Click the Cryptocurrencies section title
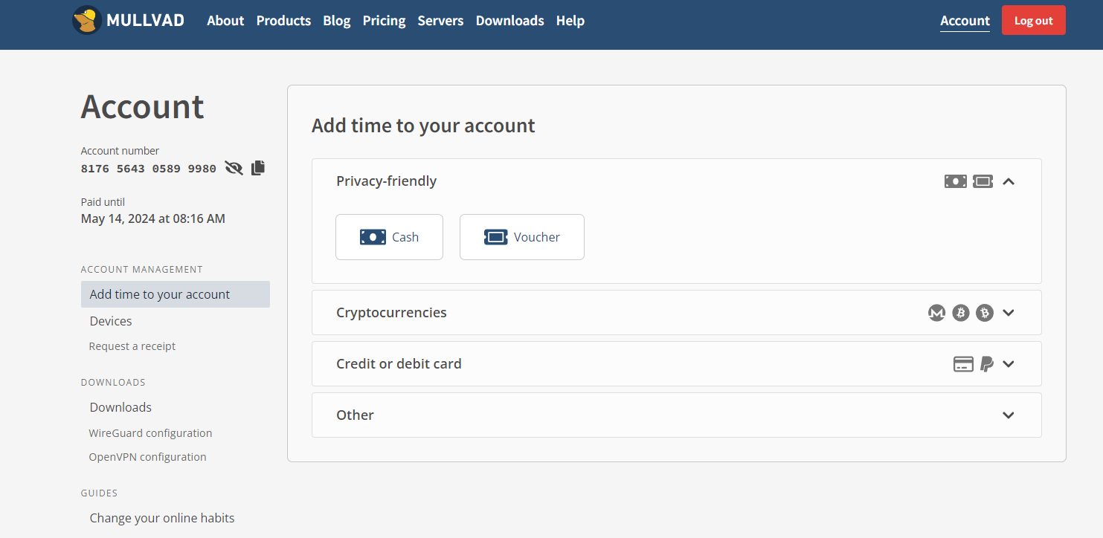 391,313
